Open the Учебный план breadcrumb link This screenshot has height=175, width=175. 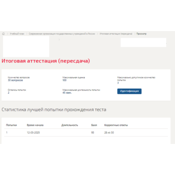point(17,34)
